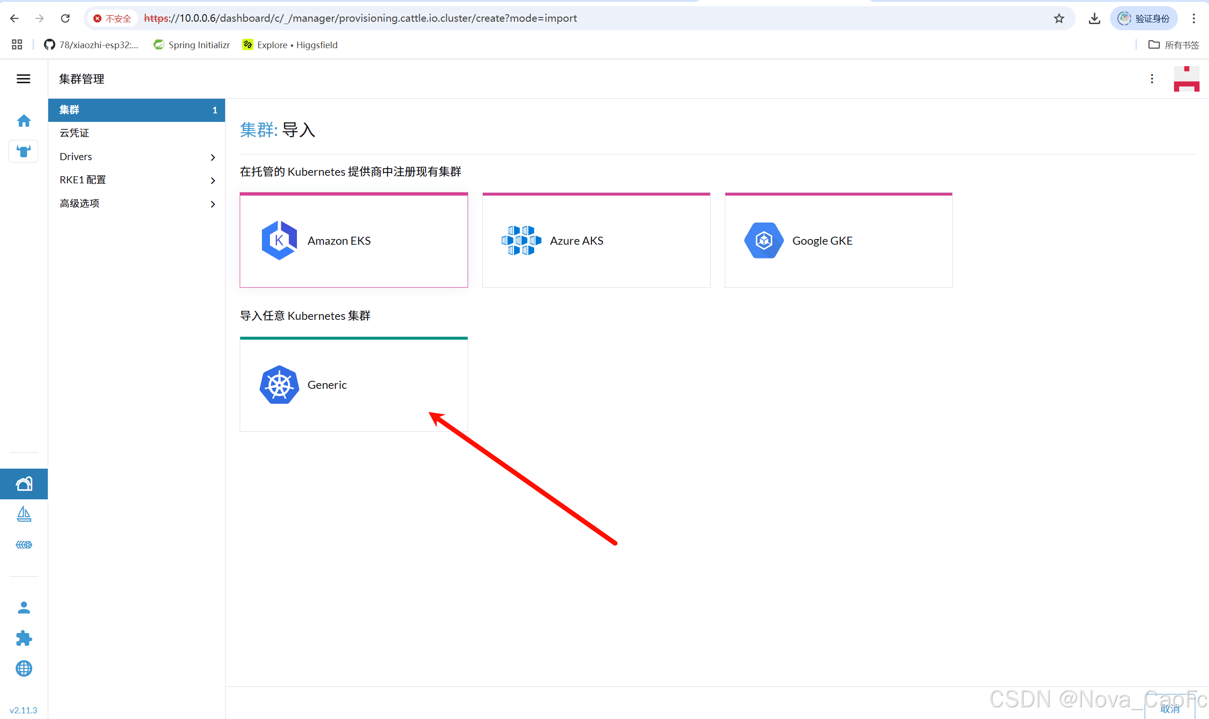Open the Spring Initializr bookmark
This screenshot has width=1209, height=719.
[x=191, y=44]
